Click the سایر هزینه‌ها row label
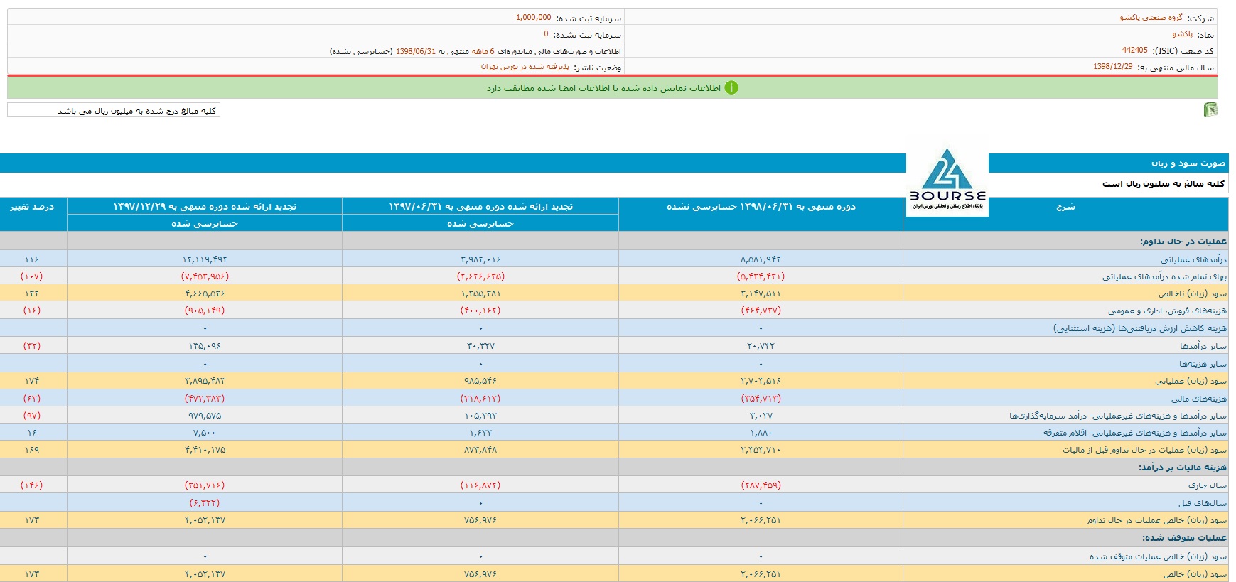This screenshot has height=582, width=1236. pyautogui.click(x=1203, y=364)
